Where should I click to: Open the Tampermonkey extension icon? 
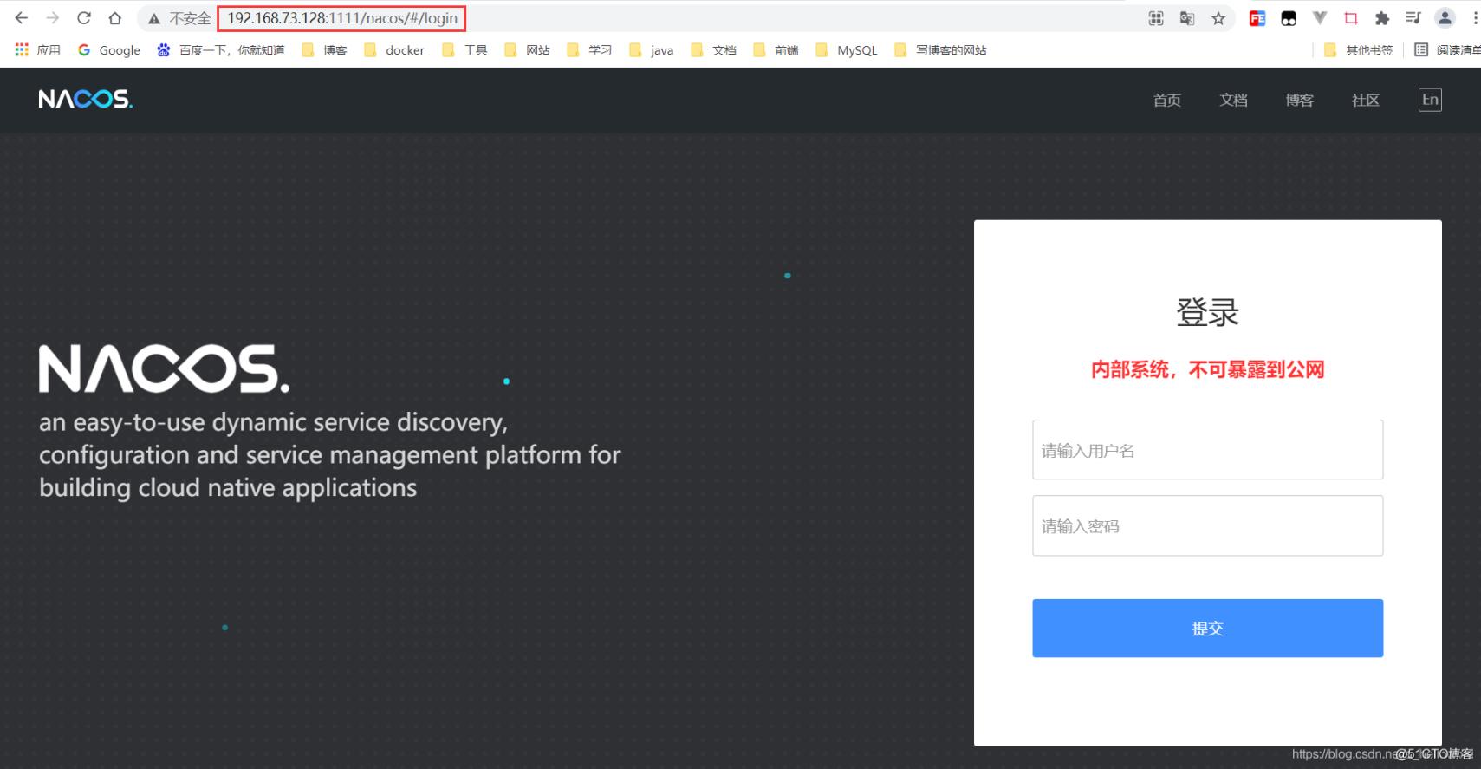click(1289, 18)
